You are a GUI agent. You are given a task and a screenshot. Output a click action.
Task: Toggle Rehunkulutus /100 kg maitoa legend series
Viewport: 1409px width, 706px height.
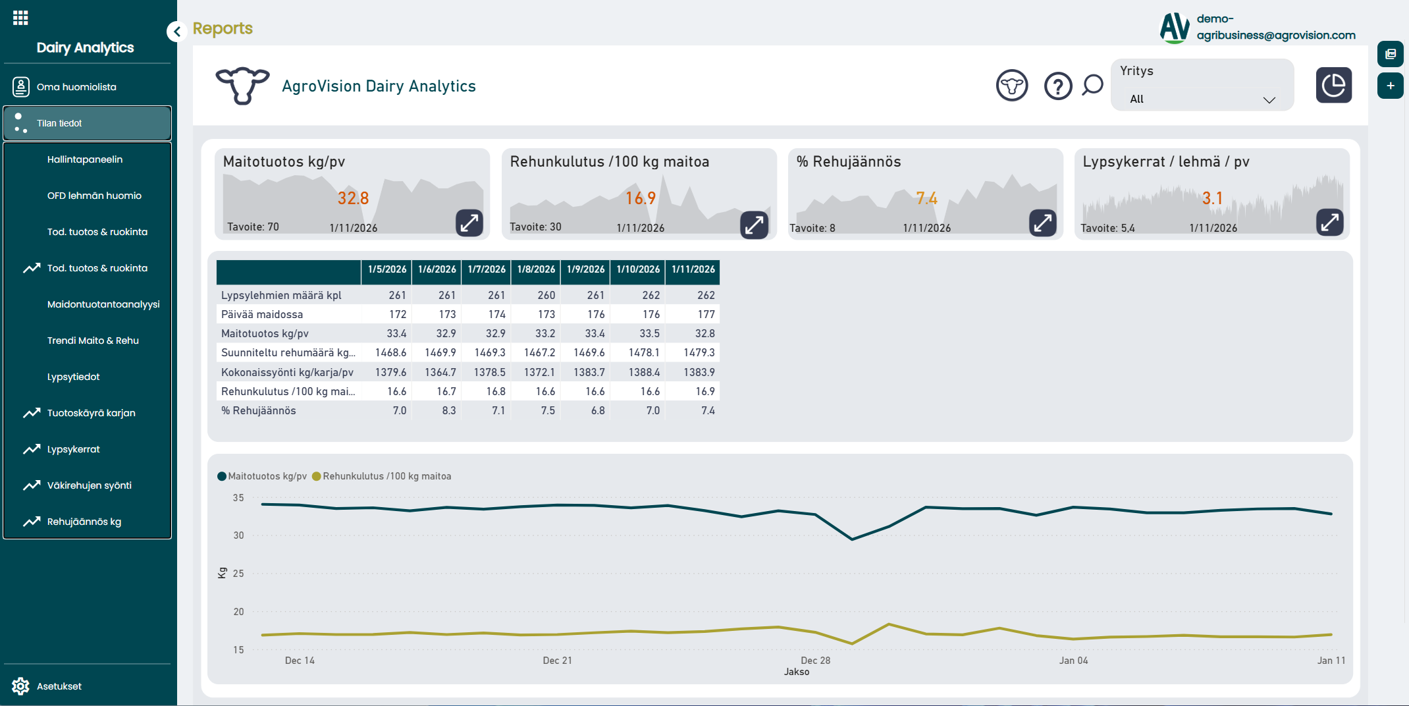[382, 476]
